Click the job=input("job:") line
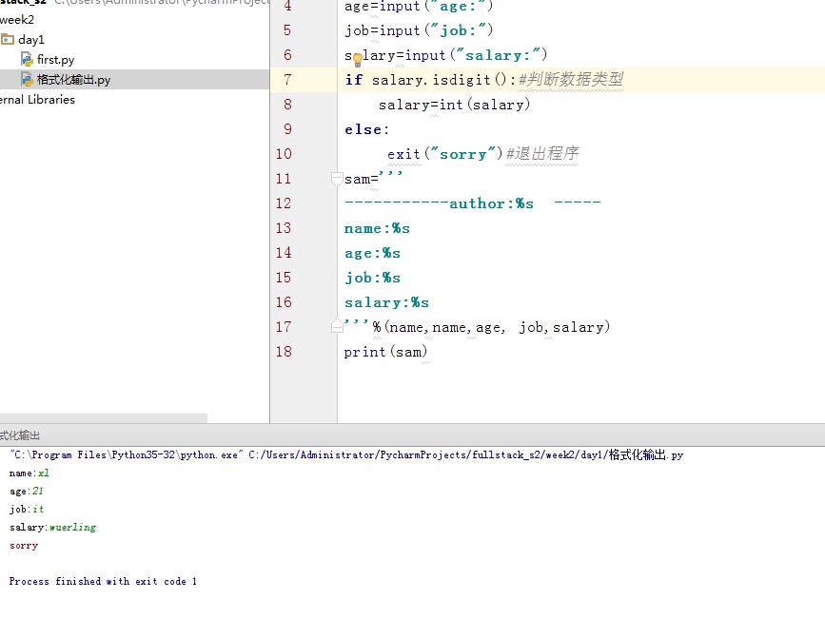 (x=419, y=30)
